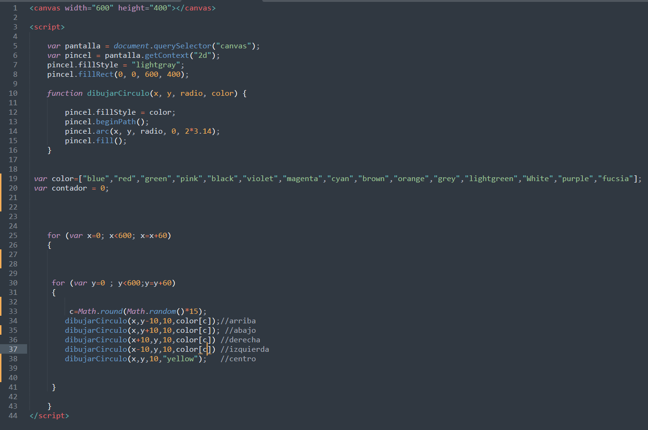Place cursor on querySelector method
Viewport: 648px width, 430px height.
[182, 46]
